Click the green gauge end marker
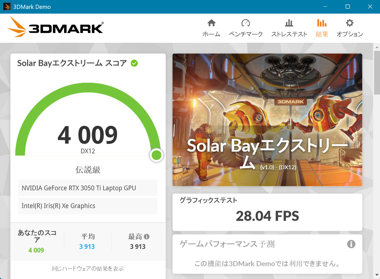The height and width of the screenshot is (279, 380). (x=156, y=155)
